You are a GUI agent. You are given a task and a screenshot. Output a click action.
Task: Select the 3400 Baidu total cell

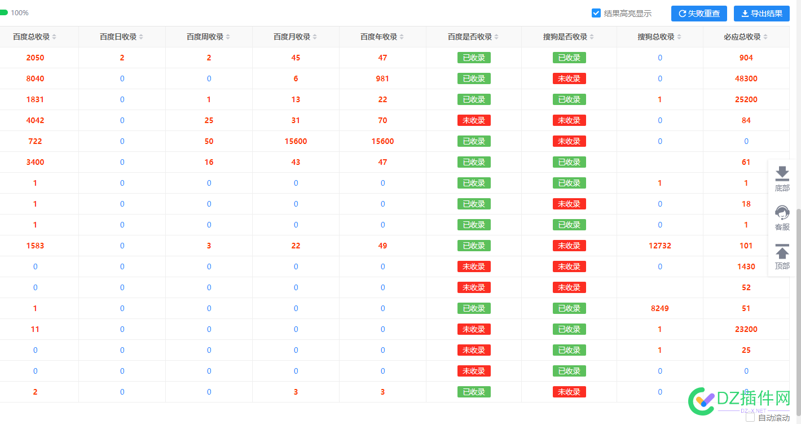[35, 162]
